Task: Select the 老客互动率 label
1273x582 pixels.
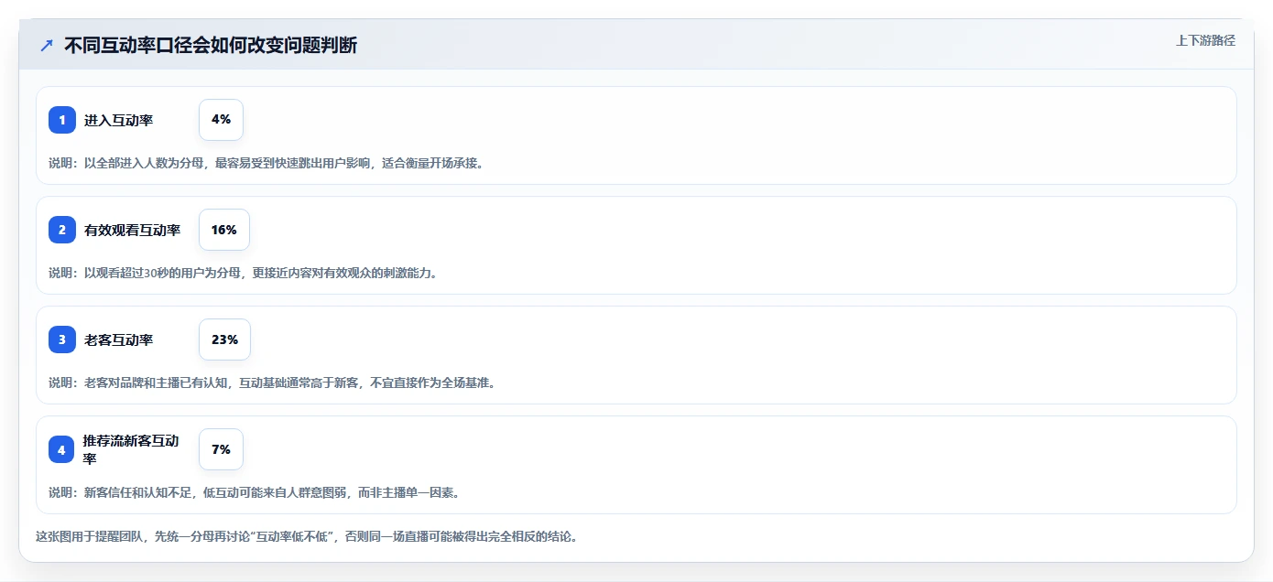Action: [118, 339]
